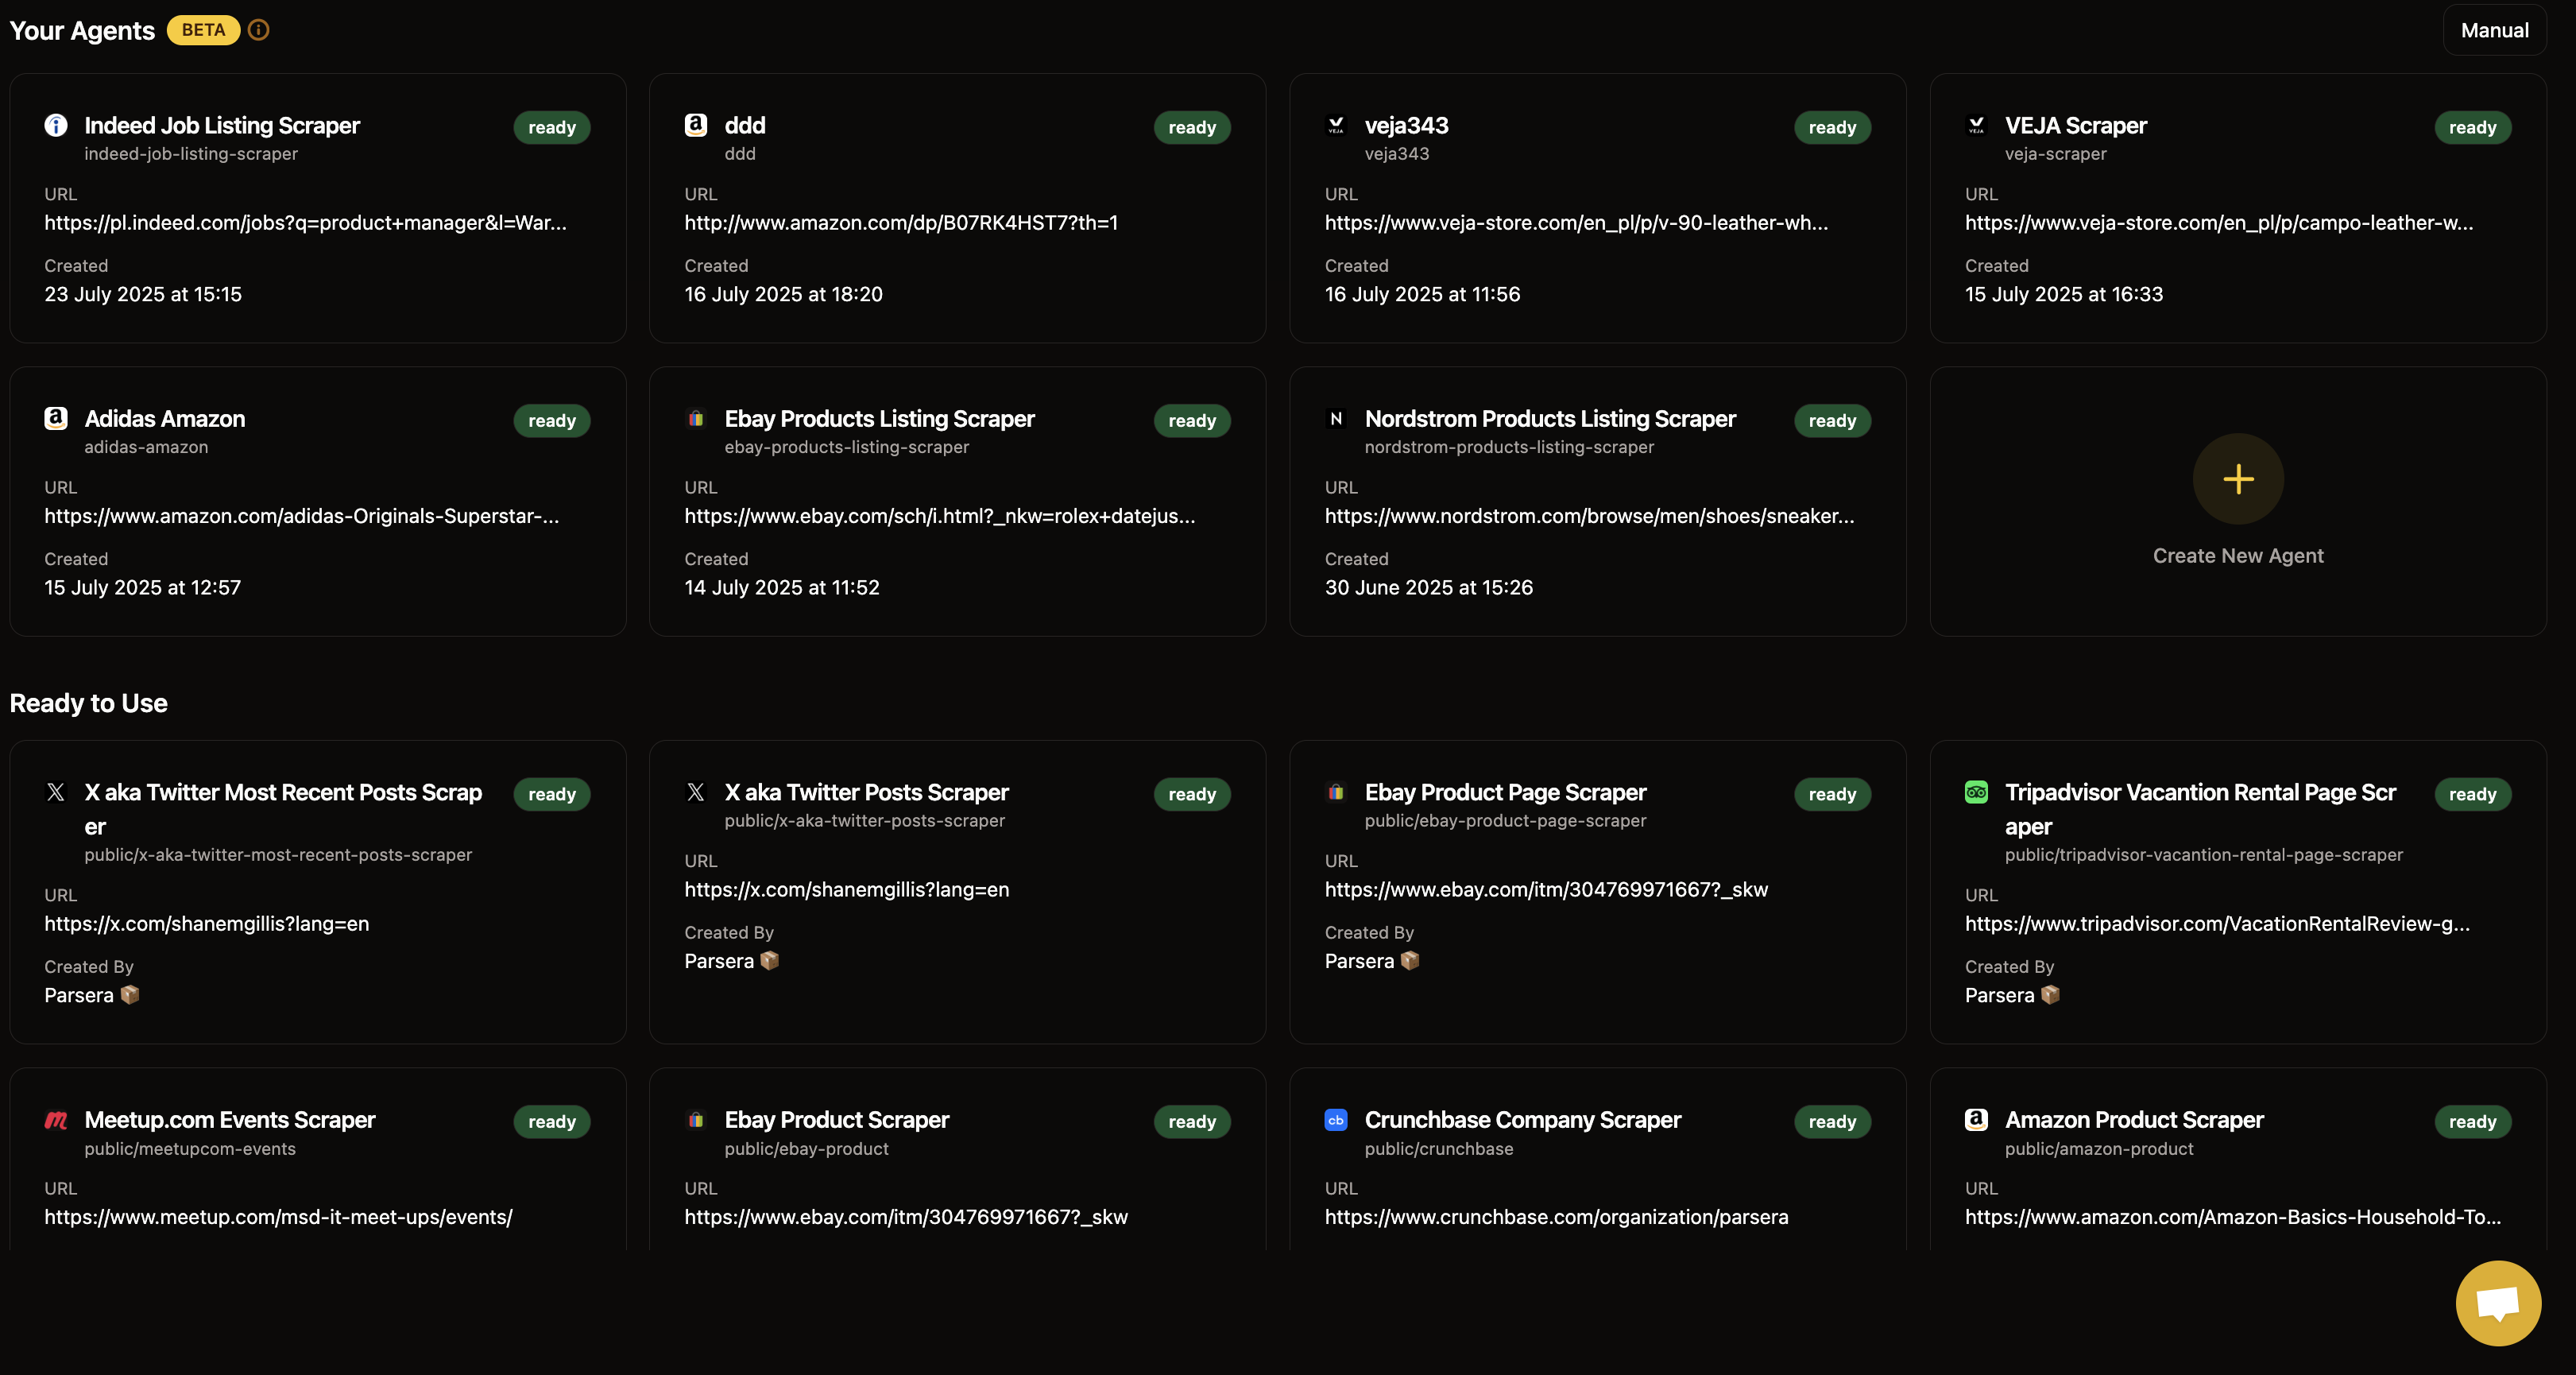Open the Amazon Product Scraper title
The image size is (2576, 1375).
(2133, 1120)
